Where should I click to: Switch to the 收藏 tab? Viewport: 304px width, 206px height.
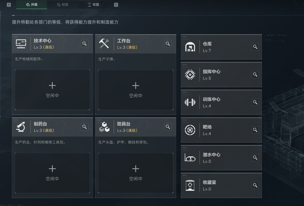[x=93, y=5]
